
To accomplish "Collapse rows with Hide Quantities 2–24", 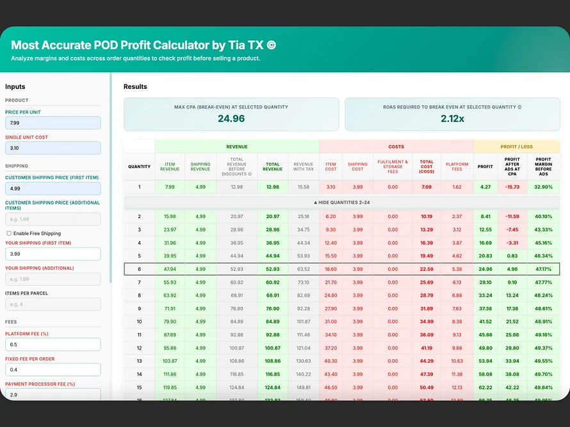I will coord(342,203).
